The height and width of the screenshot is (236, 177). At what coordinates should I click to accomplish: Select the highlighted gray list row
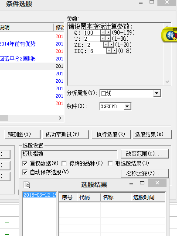pos(32,66)
